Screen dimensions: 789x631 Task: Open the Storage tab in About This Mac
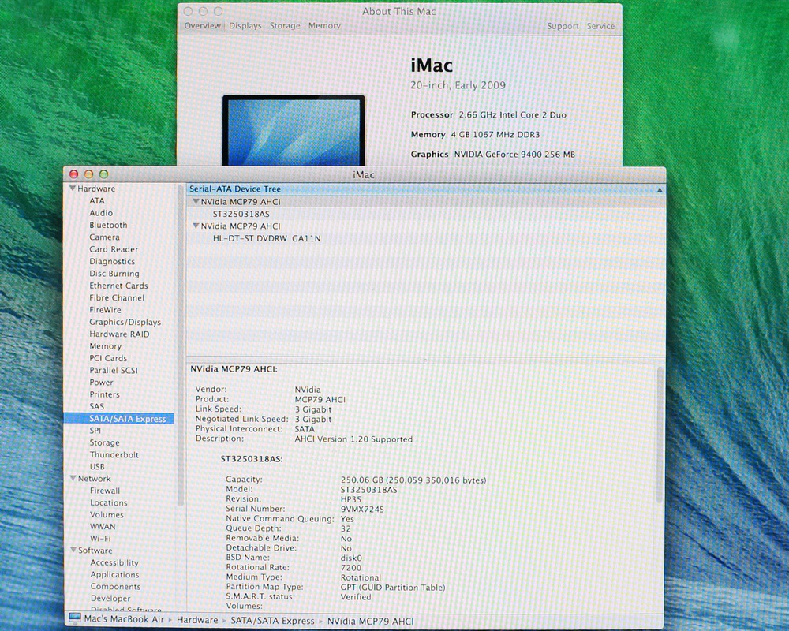pyautogui.click(x=285, y=26)
